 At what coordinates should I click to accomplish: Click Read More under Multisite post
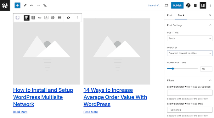(20, 112)
